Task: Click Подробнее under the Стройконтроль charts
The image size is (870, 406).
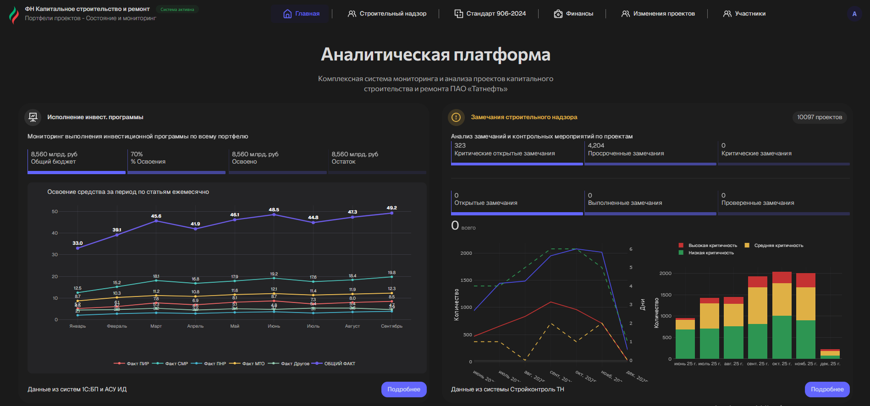Action: [x=827, y=389]
